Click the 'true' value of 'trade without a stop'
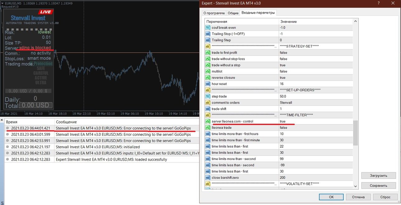Screen dimensions: 401x205 point(283,65)
